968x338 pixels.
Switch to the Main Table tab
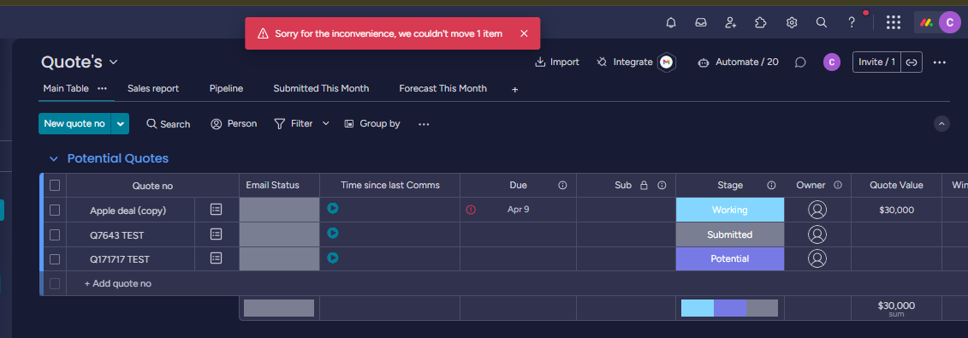click(66, 89)
